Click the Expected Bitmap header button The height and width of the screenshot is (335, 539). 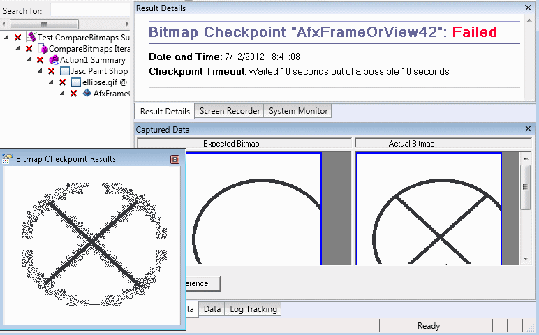pyautogui.click(x=230, y=144)
